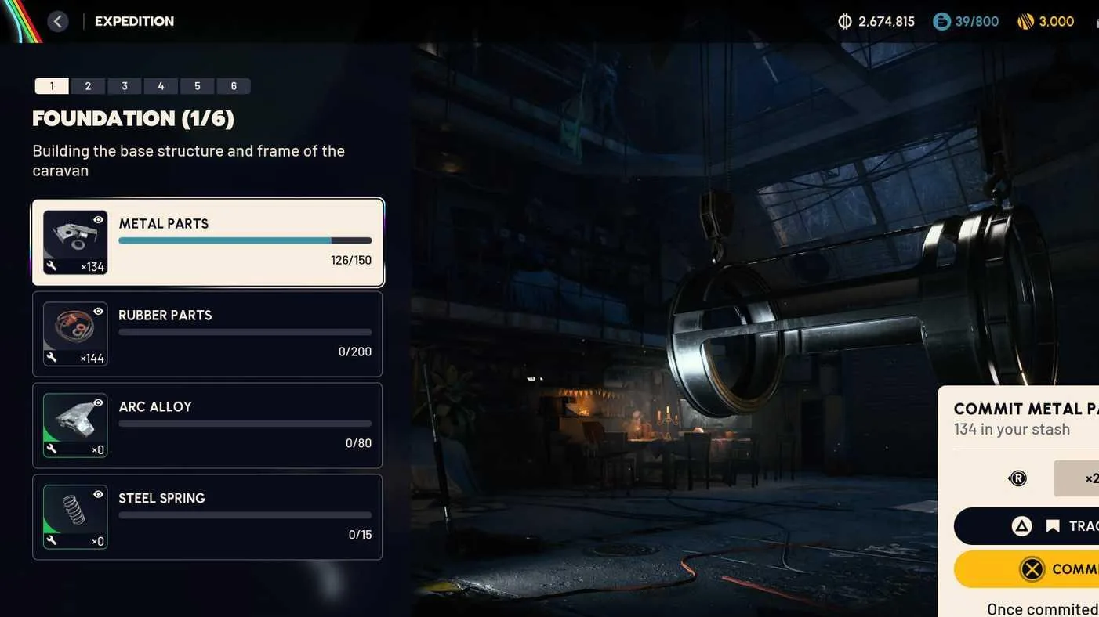1099x617 pixels.
Task: Open the Rubber Parts item thumbnail
Action: coord(75,334)
